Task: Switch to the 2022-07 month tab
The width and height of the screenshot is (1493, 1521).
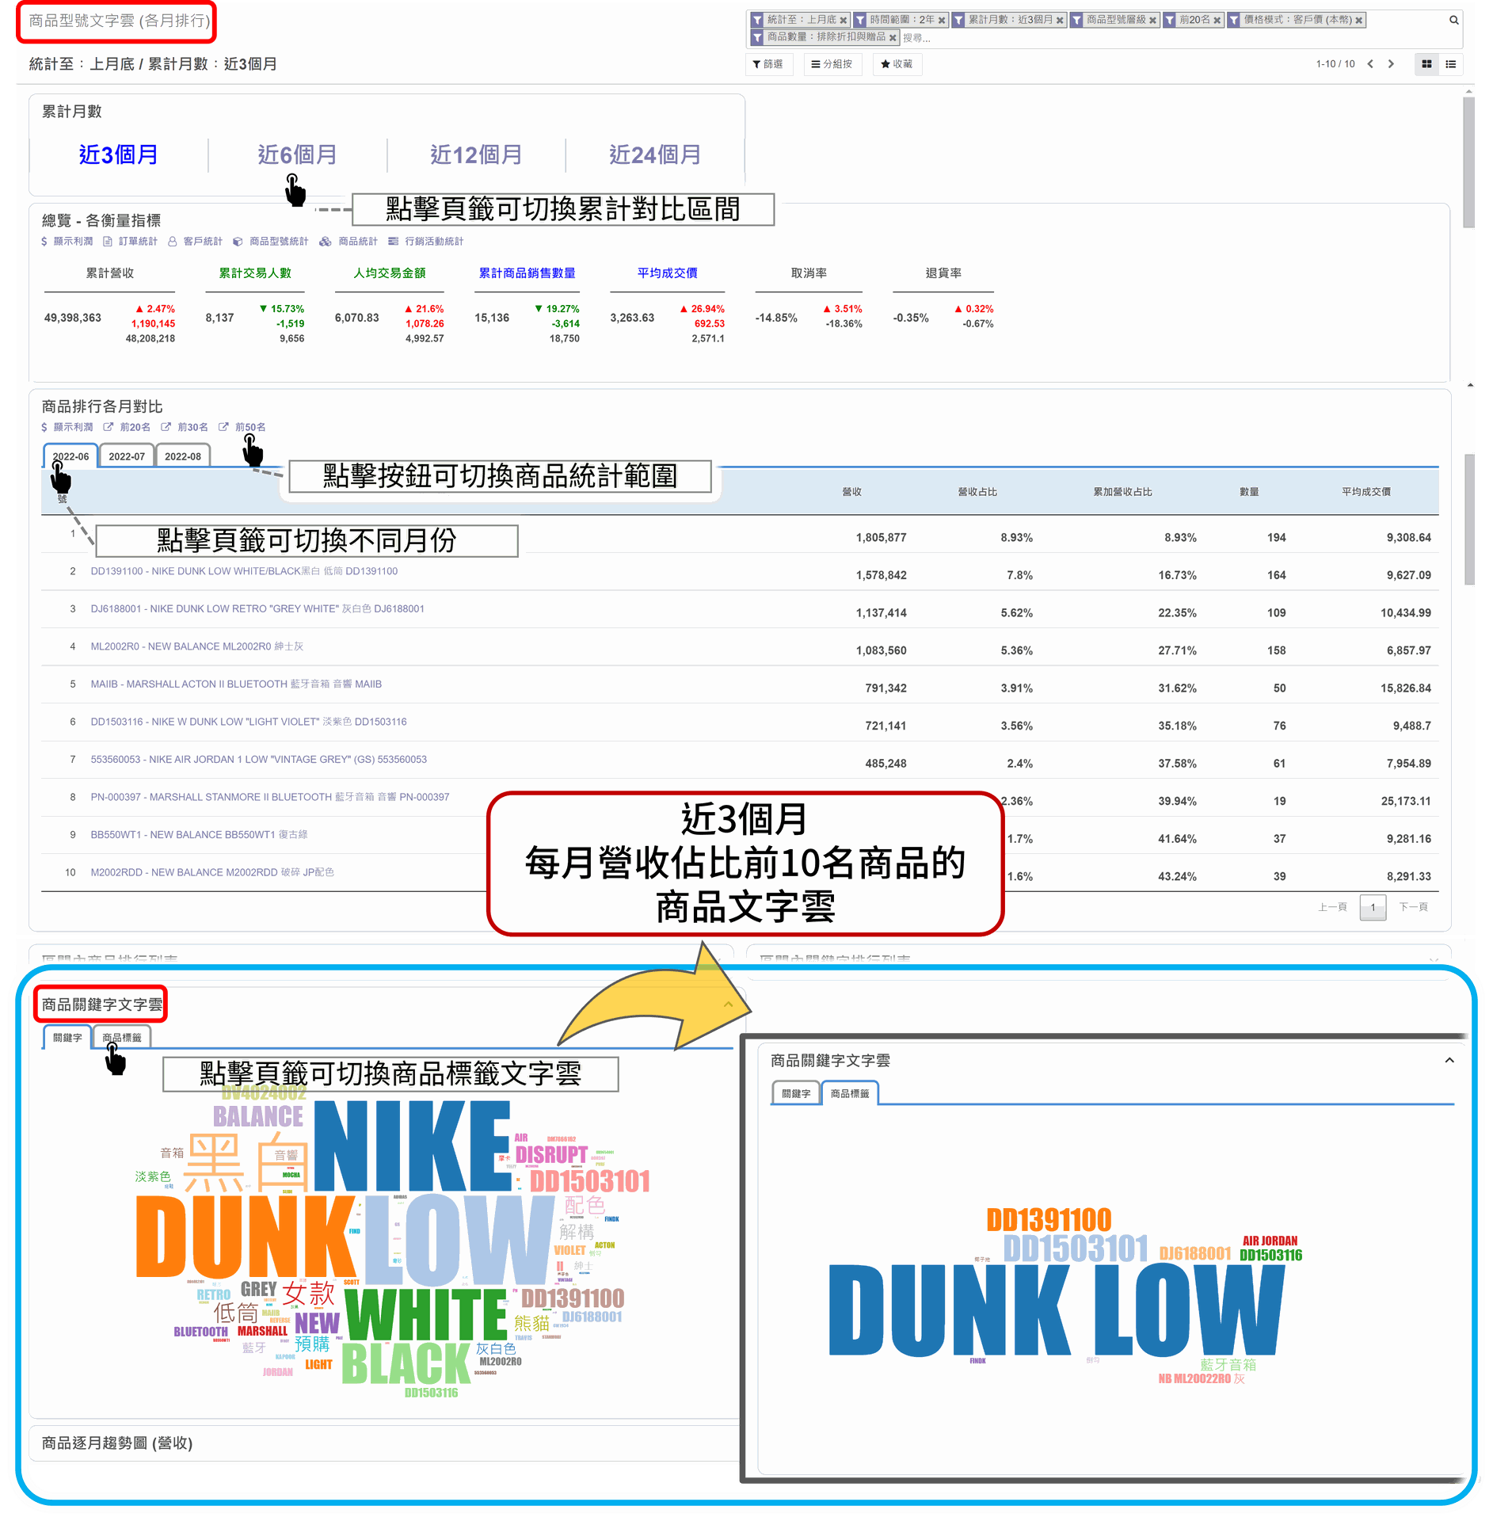Action: (127, 456)
